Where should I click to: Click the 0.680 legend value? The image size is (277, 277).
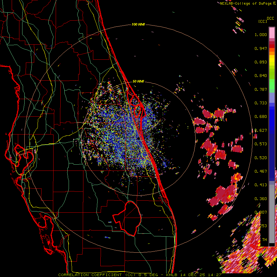261,117
